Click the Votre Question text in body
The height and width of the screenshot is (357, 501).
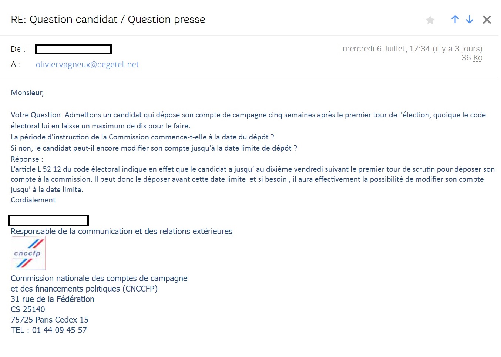36,115
